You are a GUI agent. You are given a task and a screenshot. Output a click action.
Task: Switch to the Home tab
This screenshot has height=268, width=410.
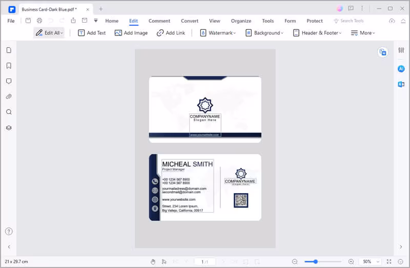(112, 21)
